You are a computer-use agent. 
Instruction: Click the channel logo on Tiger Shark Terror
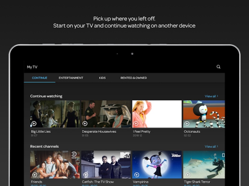click(x=223, y=155)
